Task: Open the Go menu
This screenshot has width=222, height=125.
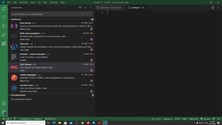Action: 39,2
